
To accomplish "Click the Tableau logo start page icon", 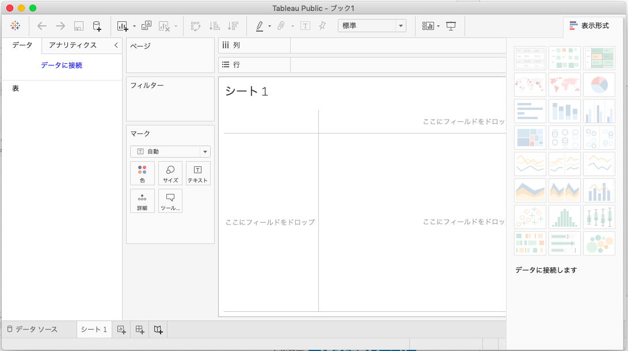I will tap(15, 26).
